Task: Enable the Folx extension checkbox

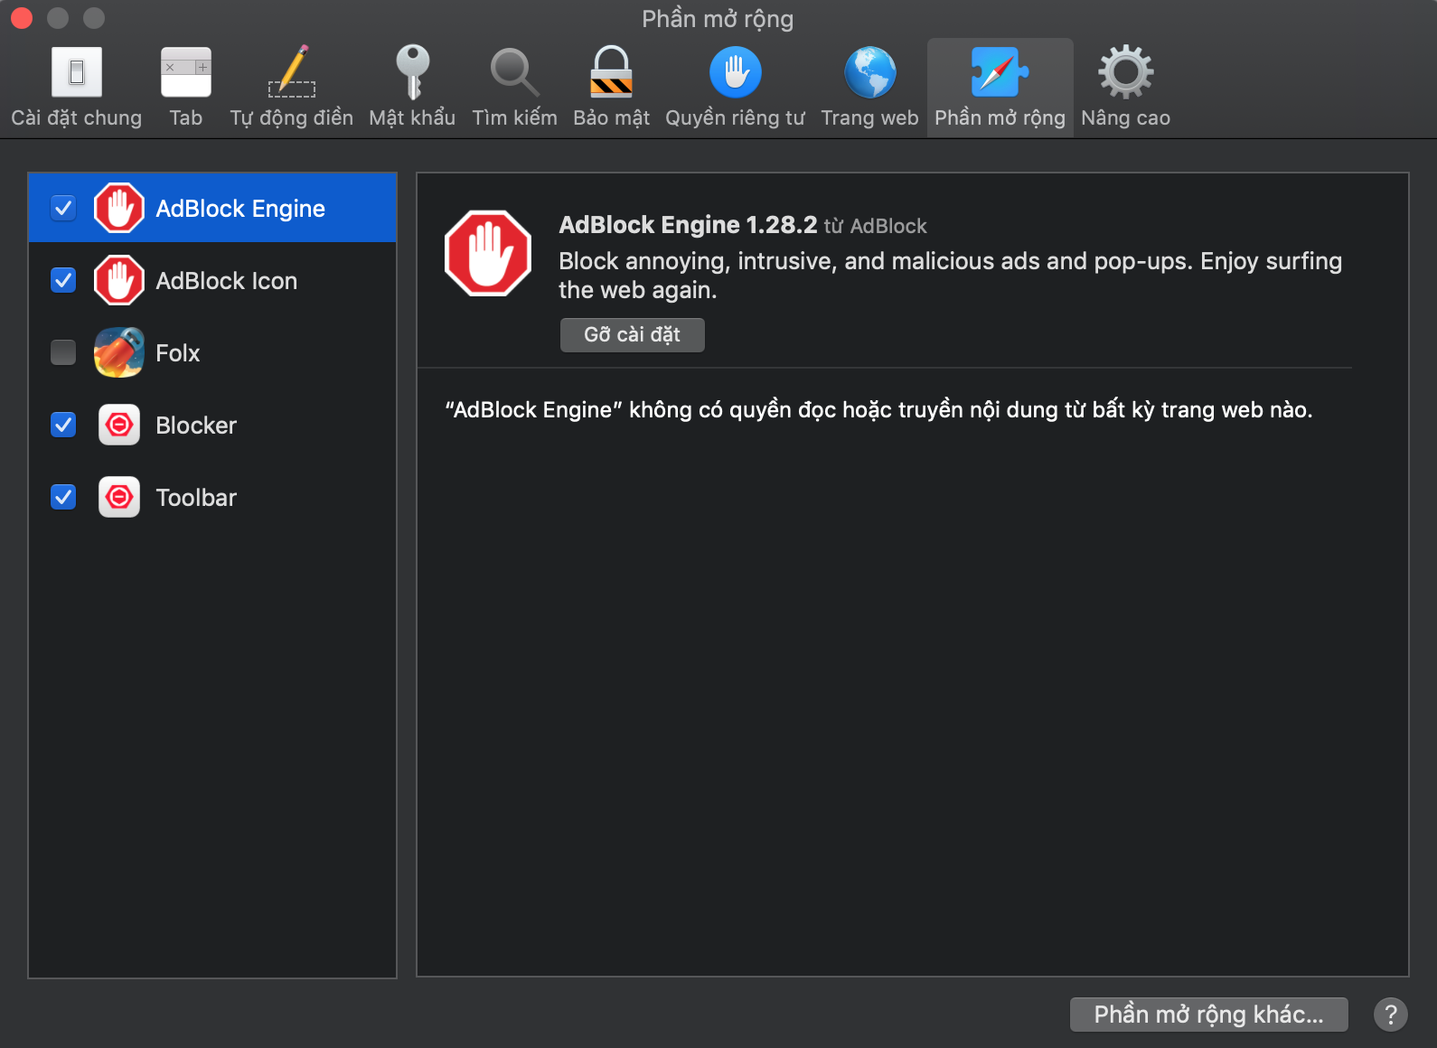Action: pyautogui.click(x=63, y=352)
